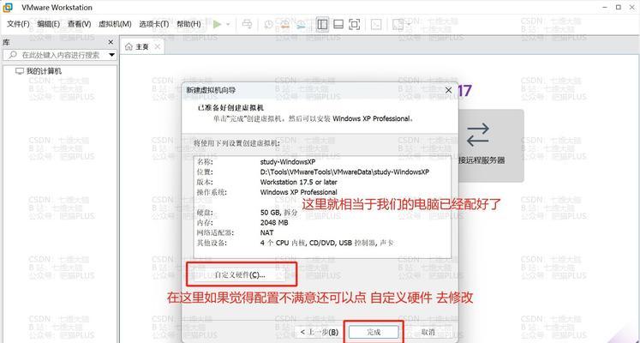640x343 pixels.
Task: Enter full screen mode icon
Action: (x=355, y=25)
